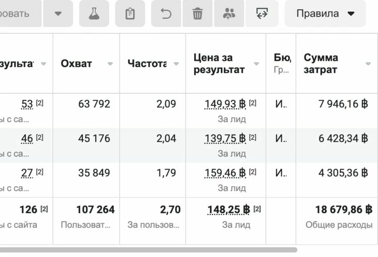The height and width of the screenshot is (257, 378).
Task: Open Цена за результат column menu arrow
Action: click(256, 64)
